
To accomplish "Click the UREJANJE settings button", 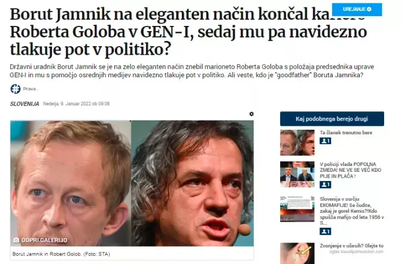I will tap(356, 9).
